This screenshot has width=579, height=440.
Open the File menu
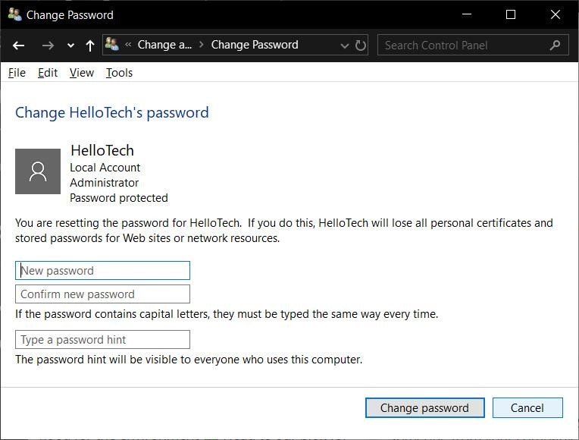tap(17, 73)
